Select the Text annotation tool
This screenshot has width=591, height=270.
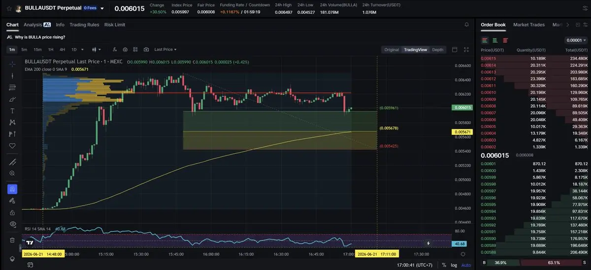(x=12, y=111)
